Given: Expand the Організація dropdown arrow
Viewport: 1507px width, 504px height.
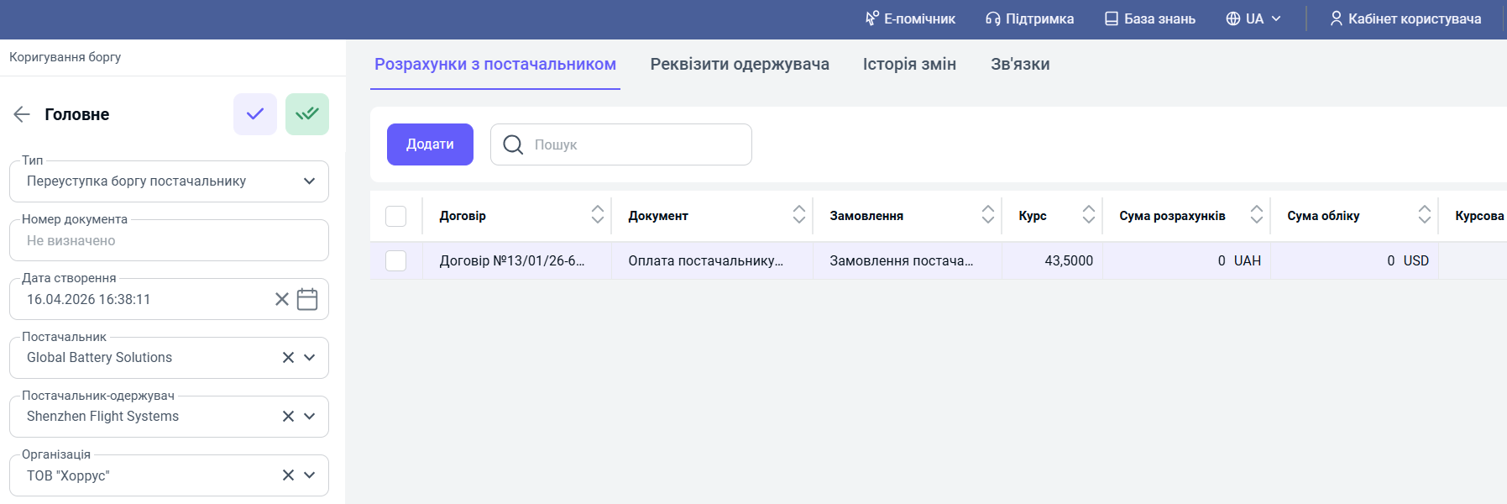Looking at the screenshot, I should (x=309, y=475).
